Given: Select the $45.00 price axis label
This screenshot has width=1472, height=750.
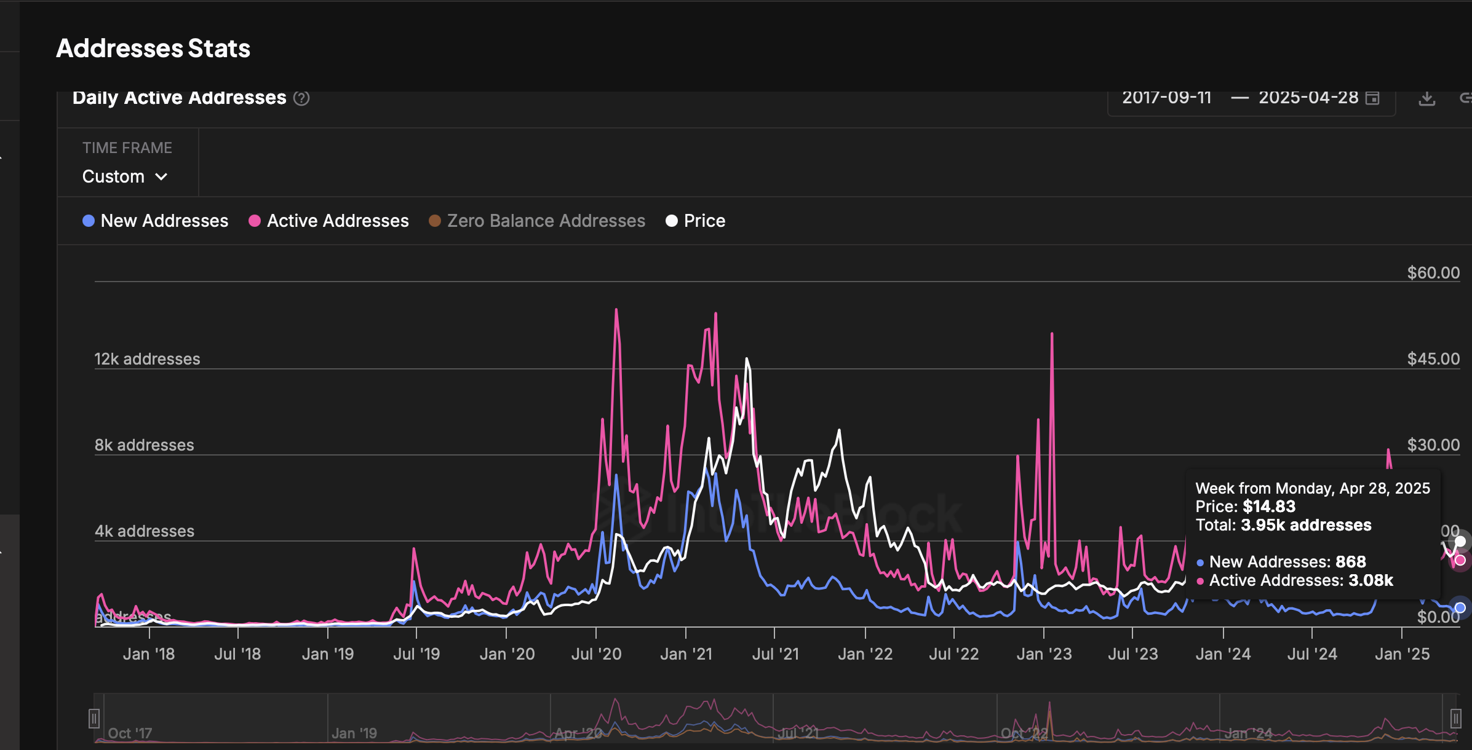Looking at the screenshot, I should [1433, 359].
